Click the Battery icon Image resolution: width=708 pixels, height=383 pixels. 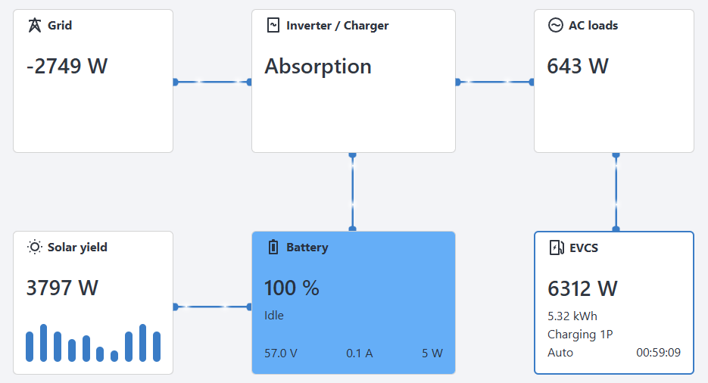click(x=273, y=247)
